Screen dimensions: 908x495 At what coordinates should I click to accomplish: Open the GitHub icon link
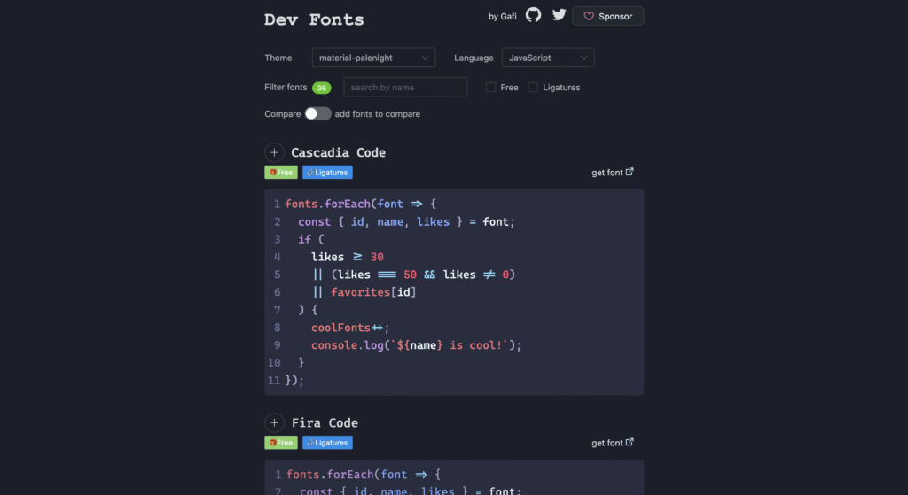pyautogui.click(x=533, y=15)
